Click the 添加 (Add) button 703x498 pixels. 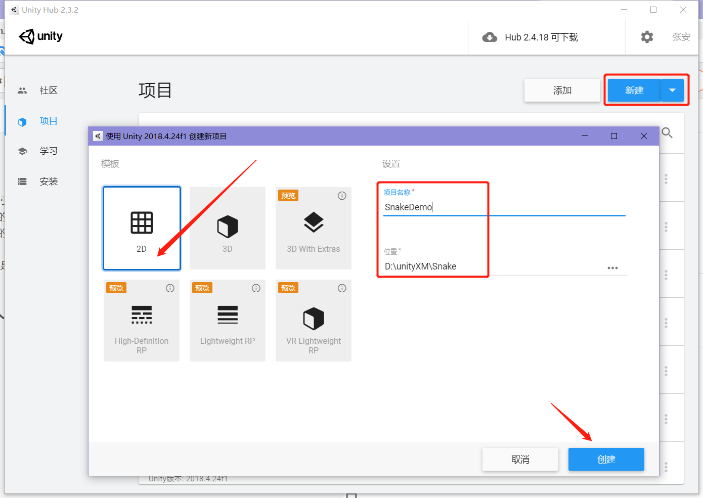point(562,90)
